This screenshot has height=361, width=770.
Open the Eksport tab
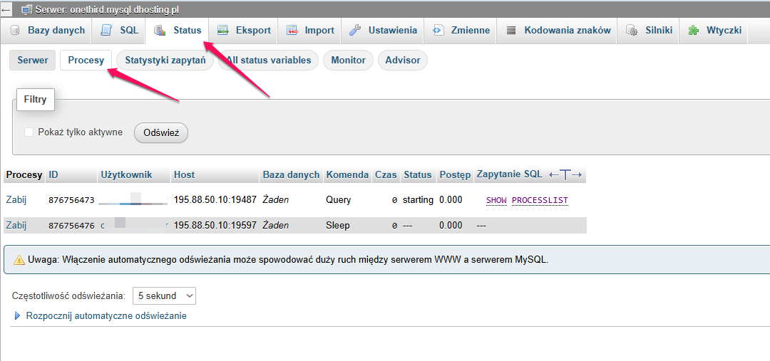click(x=245, y=31)
